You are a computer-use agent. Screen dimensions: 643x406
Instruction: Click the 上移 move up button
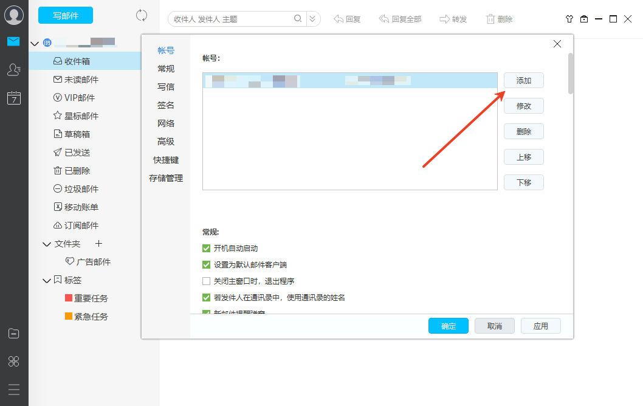[x=524, y=157]
